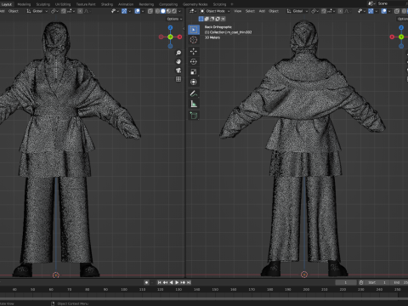Open the Shading workspace tab

(x=107, y=4)
